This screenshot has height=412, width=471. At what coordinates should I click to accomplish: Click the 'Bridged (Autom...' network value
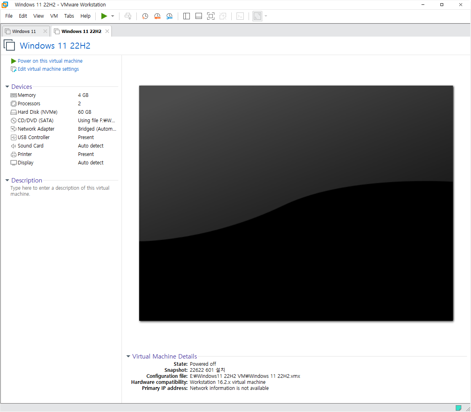click(97, 129)
